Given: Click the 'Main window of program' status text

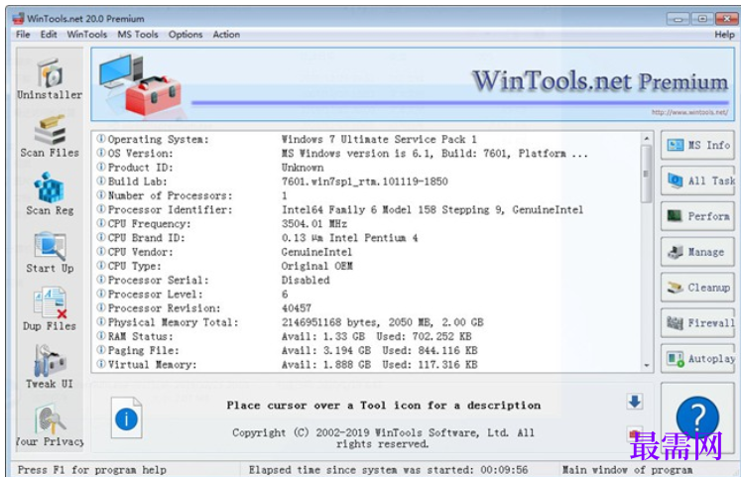Looking at the screenshot, I should coord(627,470).
